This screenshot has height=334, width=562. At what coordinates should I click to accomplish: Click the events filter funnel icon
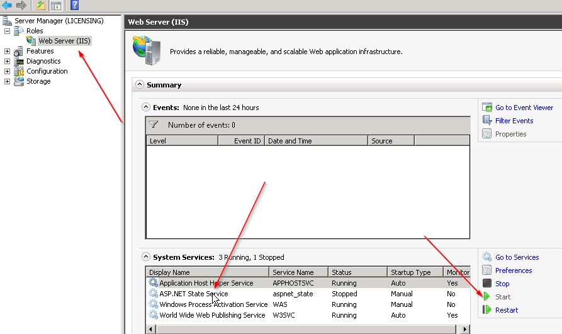(154, 125)
